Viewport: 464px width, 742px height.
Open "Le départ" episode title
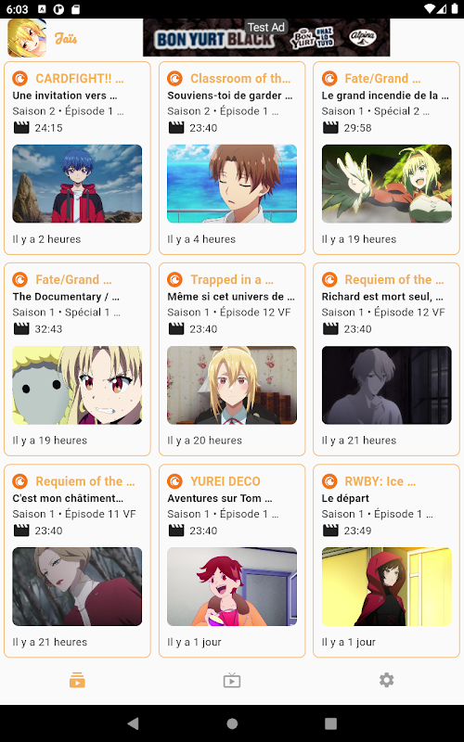(x=345, y=498)
